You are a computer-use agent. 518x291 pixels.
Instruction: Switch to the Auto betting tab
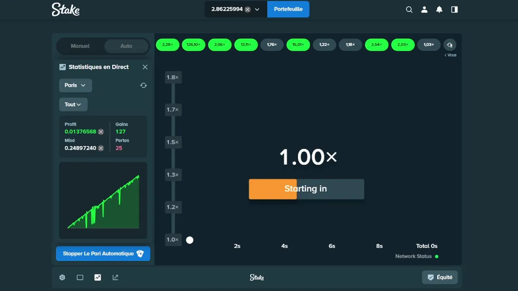126,46
